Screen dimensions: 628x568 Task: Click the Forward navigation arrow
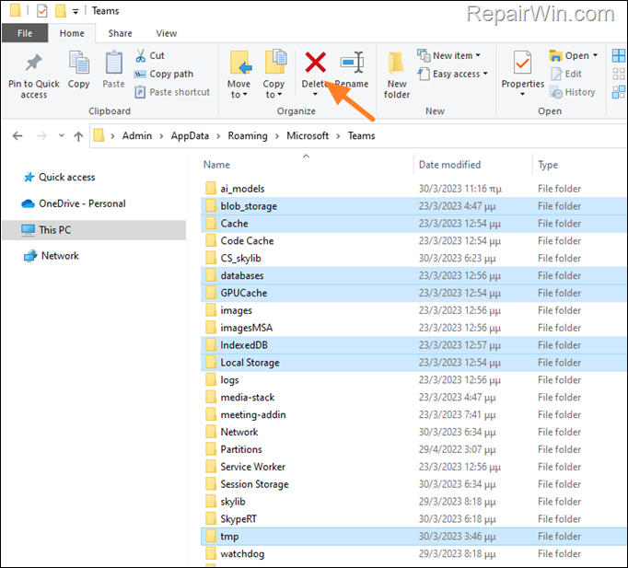[x=41, y=136]
